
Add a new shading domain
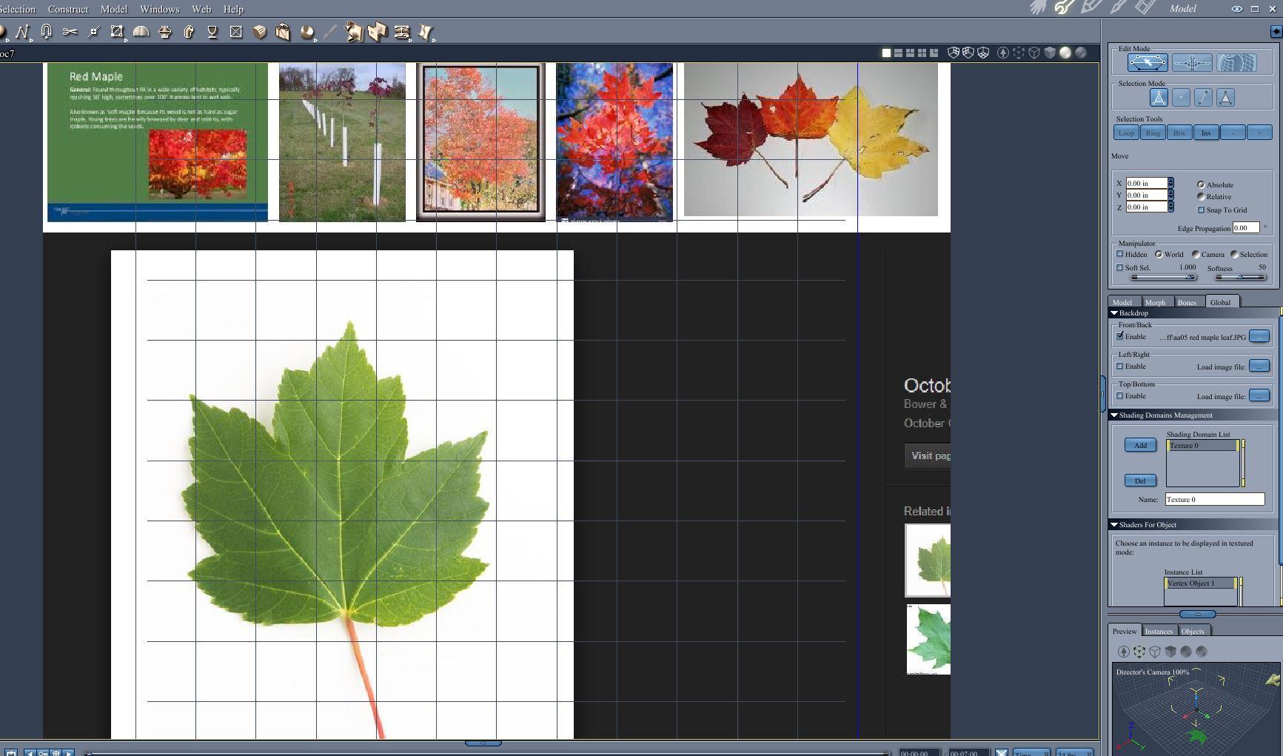[x=1140, y=445]
